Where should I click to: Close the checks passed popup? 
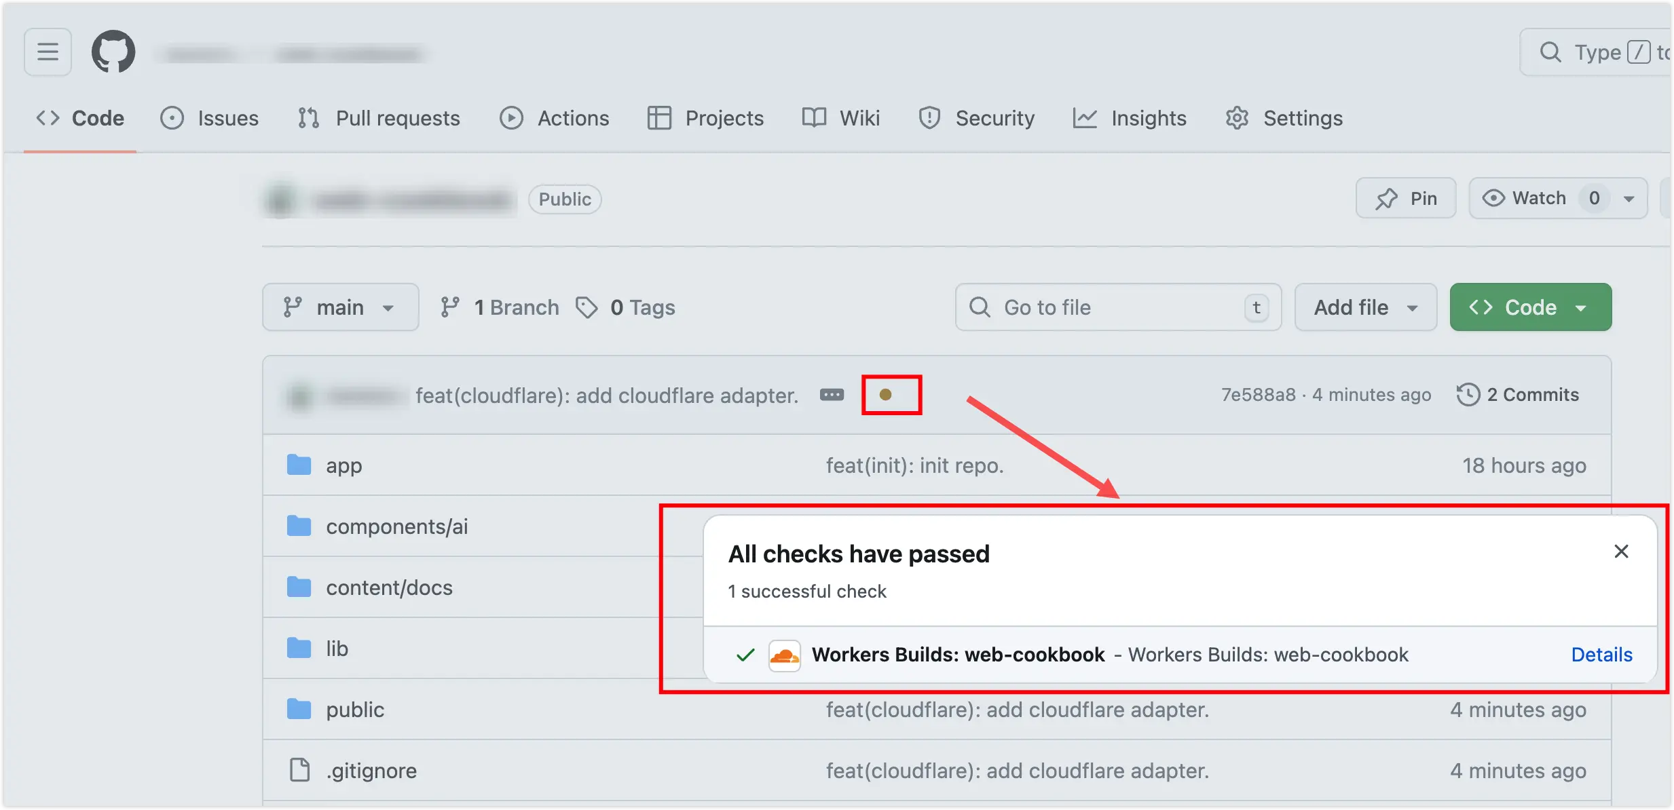click(1621, 552)
